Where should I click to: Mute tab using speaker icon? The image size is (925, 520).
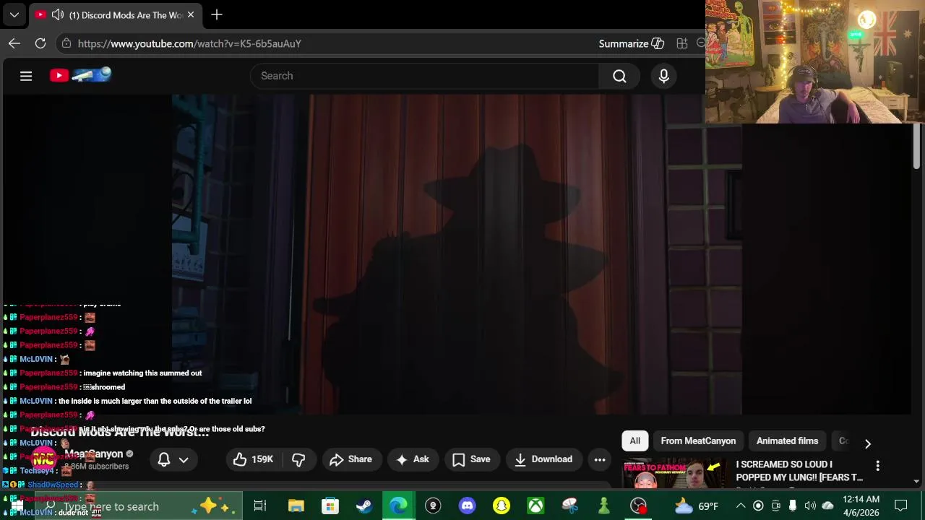pyautogui.click(x=58, y=14)
